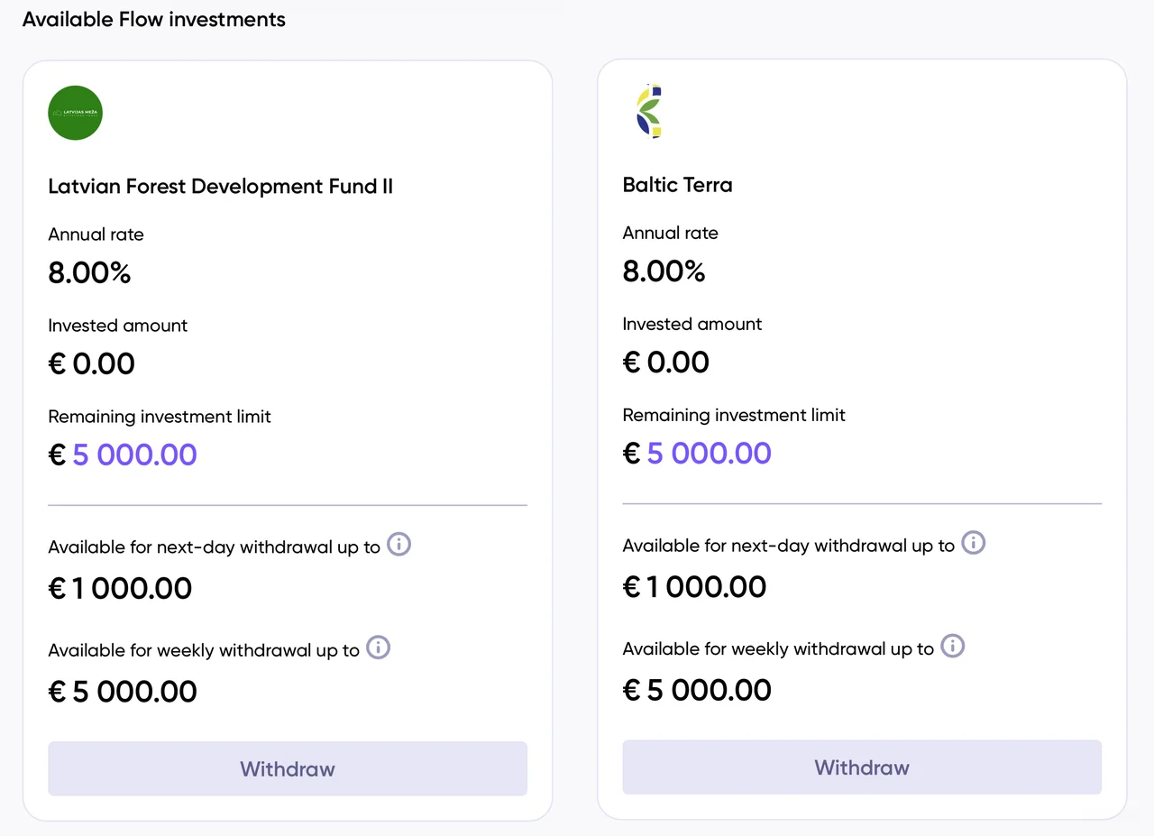Click the Annual rate label in Baltic Terra card

pyautogui.click(x=670, y=233)
